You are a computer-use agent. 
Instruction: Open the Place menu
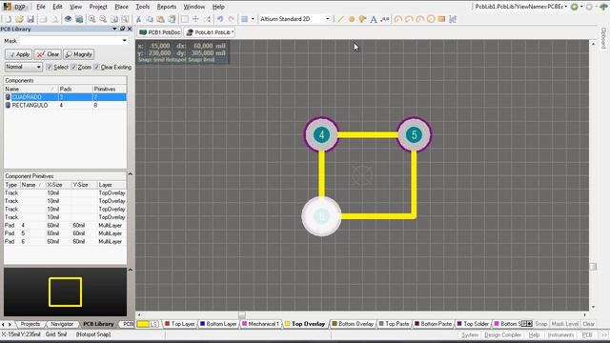click(121, 7)
